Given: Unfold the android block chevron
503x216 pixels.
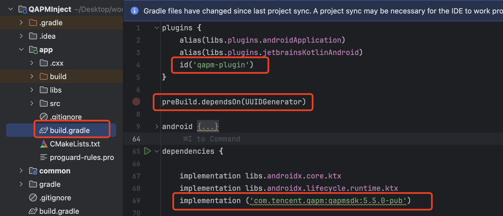Looking at the screenshot, I should tap(157, 127).
